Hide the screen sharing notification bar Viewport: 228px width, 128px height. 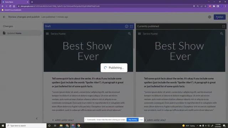click(x=141, y=120)
